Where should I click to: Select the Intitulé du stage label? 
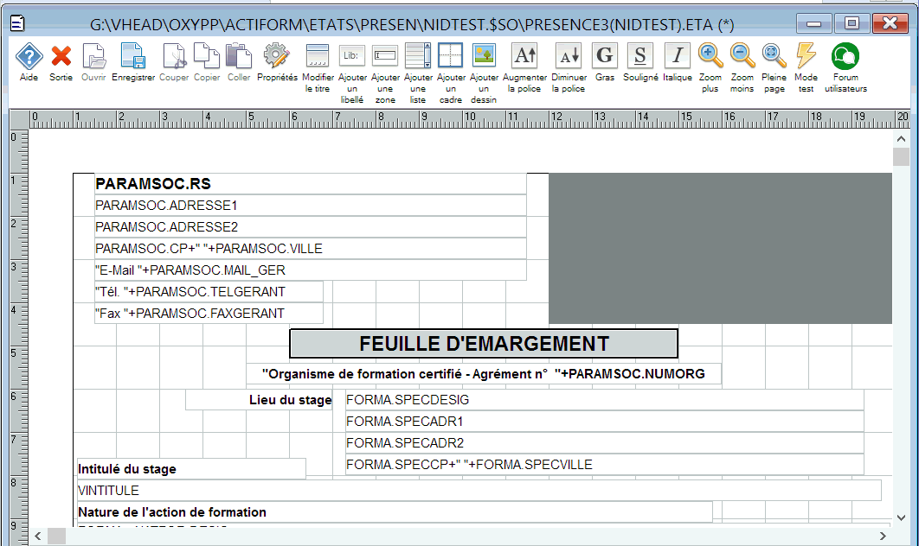tap(191, 469)
